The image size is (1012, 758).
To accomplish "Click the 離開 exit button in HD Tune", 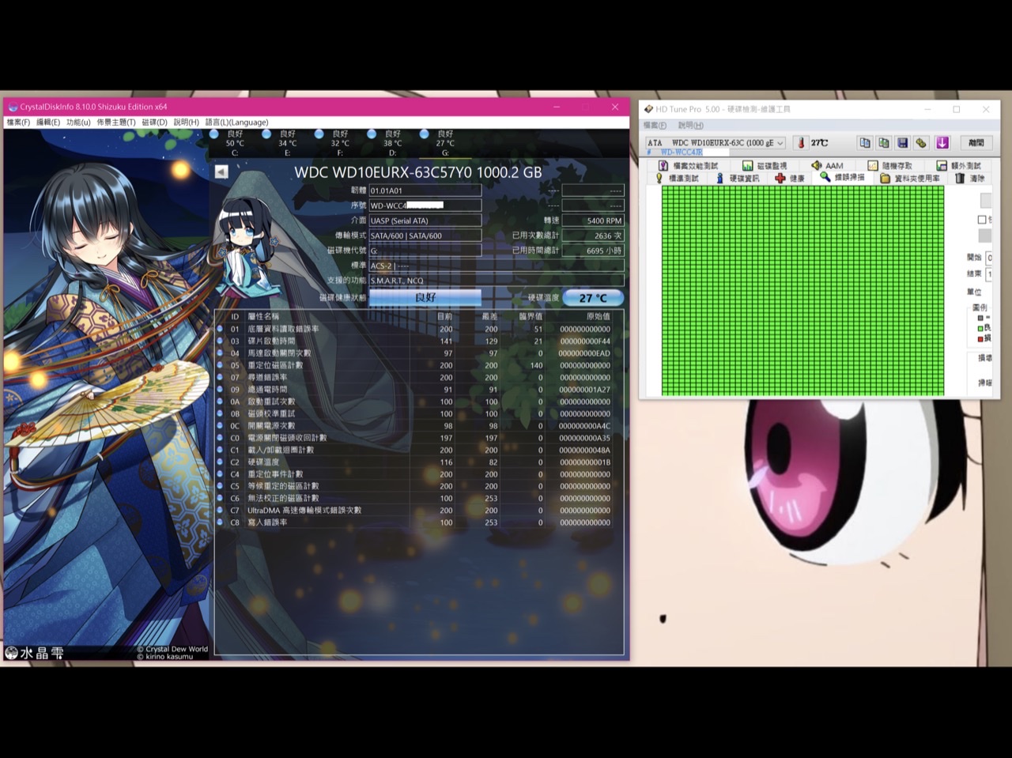I will click(x=976, y=143).
